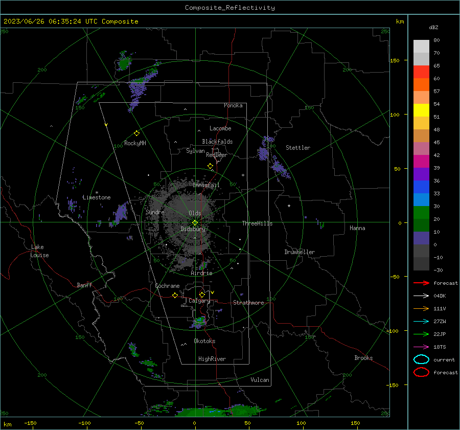
Task: Click the 04DK legend label
Action: [x=440, y=296]
